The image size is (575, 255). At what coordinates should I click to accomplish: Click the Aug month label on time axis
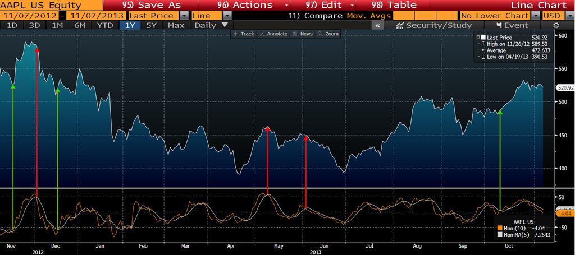coord(417,246)
